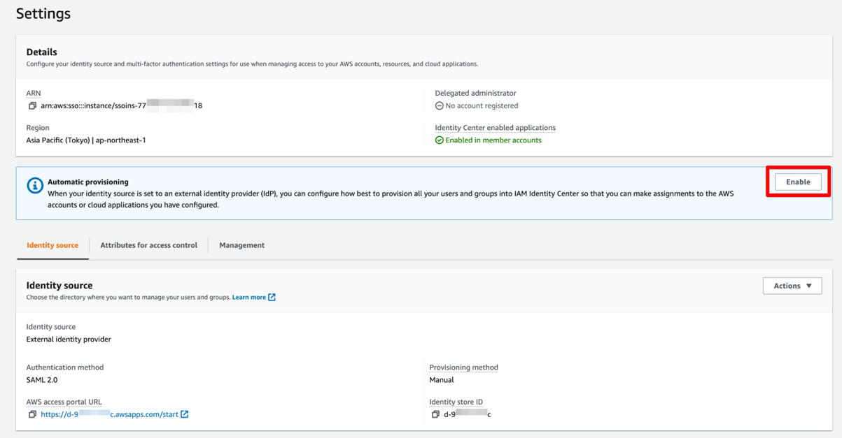This screenshot has height=438, width=842.
Task: Click the green check icon for enabled applications
Action: [439, 140]
